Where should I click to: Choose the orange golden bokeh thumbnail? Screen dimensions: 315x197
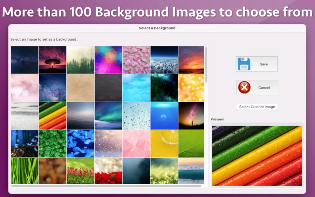191,88
